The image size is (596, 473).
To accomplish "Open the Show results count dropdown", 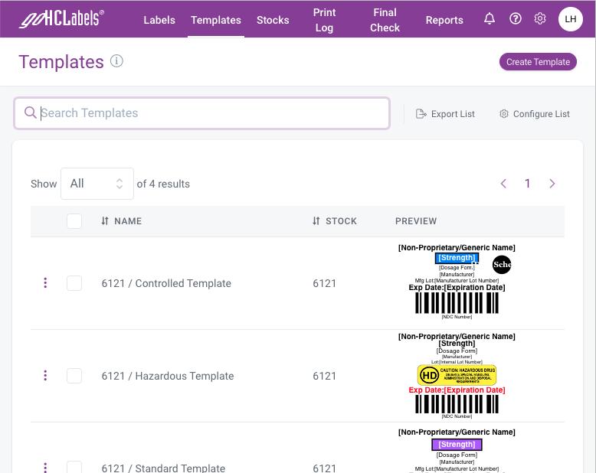I will (x=97, y=184).
